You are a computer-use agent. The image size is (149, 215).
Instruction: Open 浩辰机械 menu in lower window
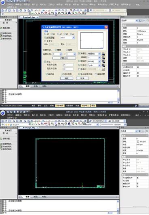coord(125,115)
